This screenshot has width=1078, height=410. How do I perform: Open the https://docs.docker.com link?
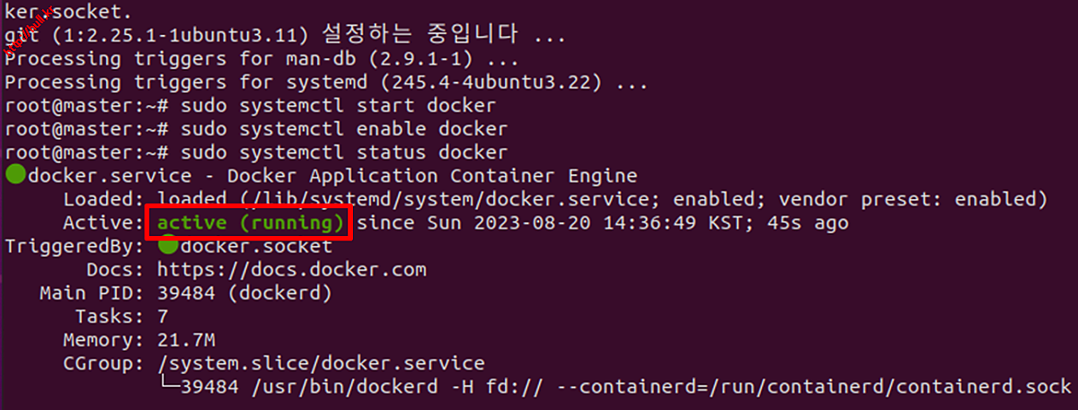coord(291,269)
